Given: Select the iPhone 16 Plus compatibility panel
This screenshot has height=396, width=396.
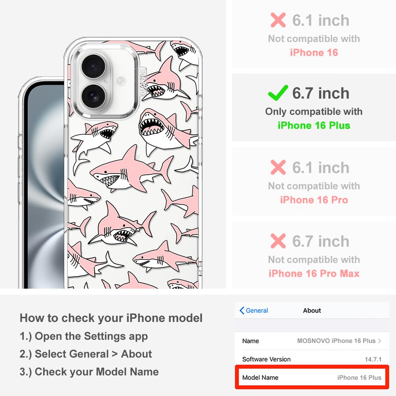Looking at the screenshot, I should pos(314,108).
